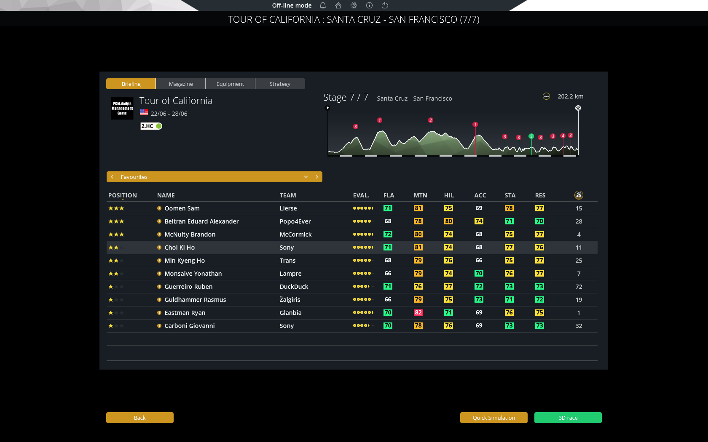Start Quick Simulation
Viewport: 708px width, 442px height.
click(x=494, y=418)
